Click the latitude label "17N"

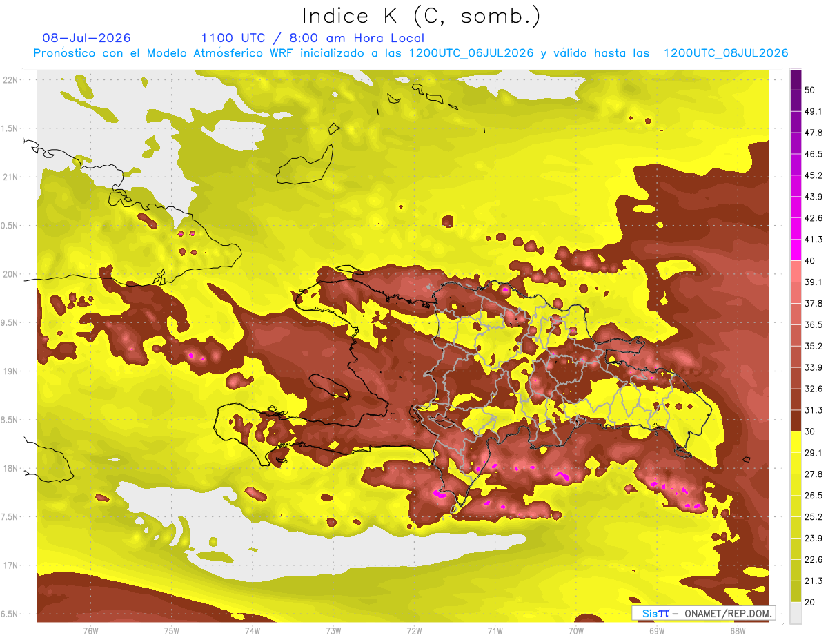[x=11, y=565]
